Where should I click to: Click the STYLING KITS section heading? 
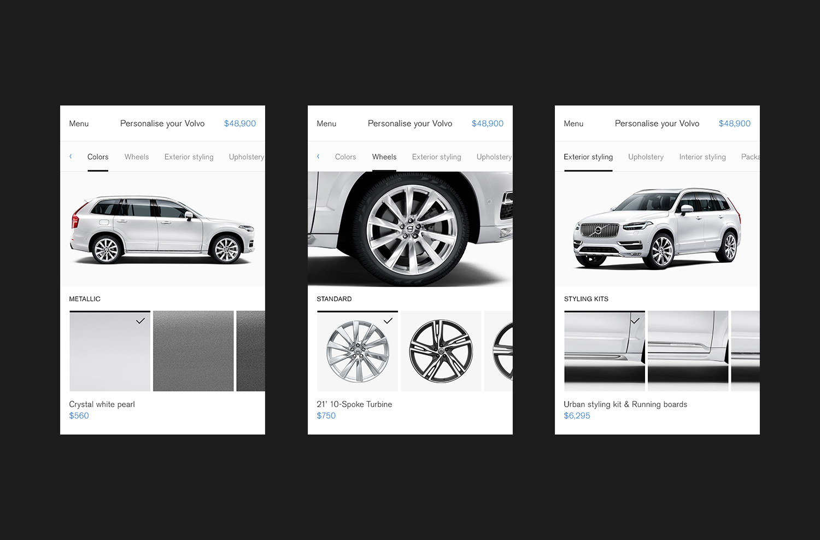click(x=586, y=299)
